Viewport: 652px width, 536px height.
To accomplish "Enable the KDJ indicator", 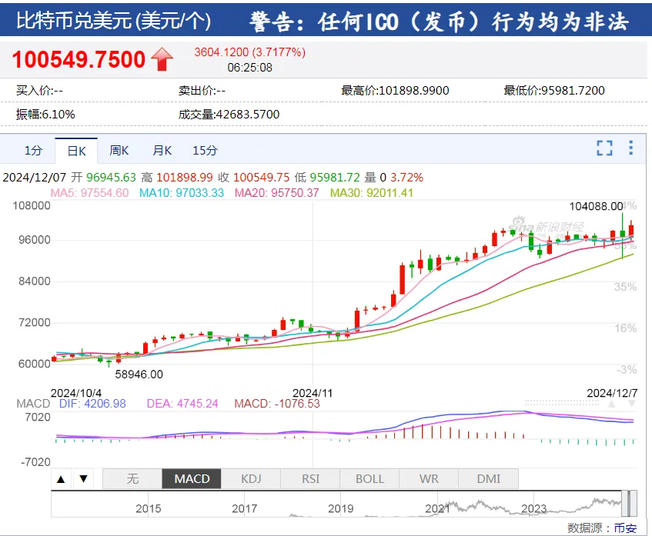I will [251, 478].
